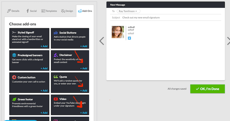Click the Styled Signoff title text
230x121 pixels.
[26, 32]
